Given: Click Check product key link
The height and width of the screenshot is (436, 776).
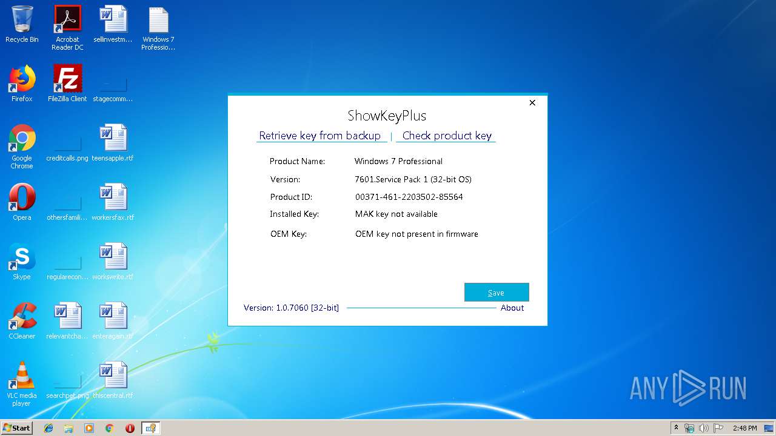Looking at the screenshot, I should pos(447,136).
